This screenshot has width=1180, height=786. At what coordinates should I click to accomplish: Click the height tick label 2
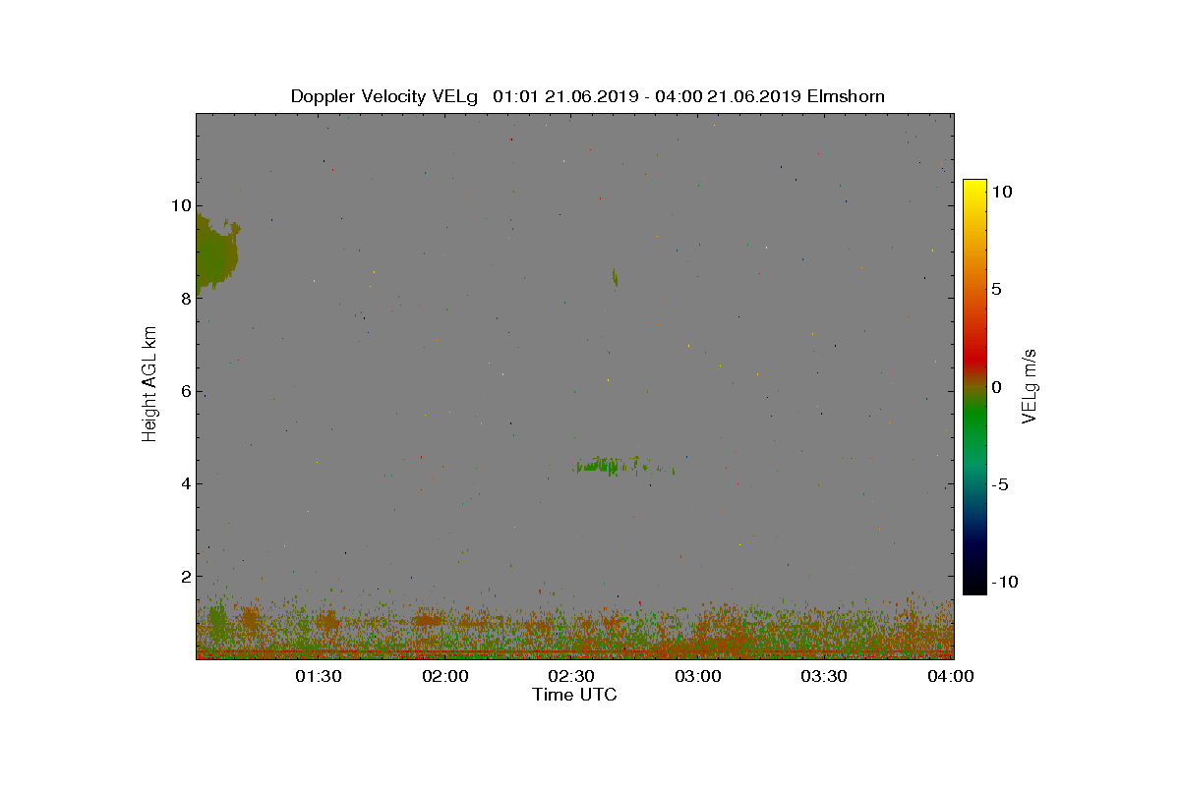(184, 576)
